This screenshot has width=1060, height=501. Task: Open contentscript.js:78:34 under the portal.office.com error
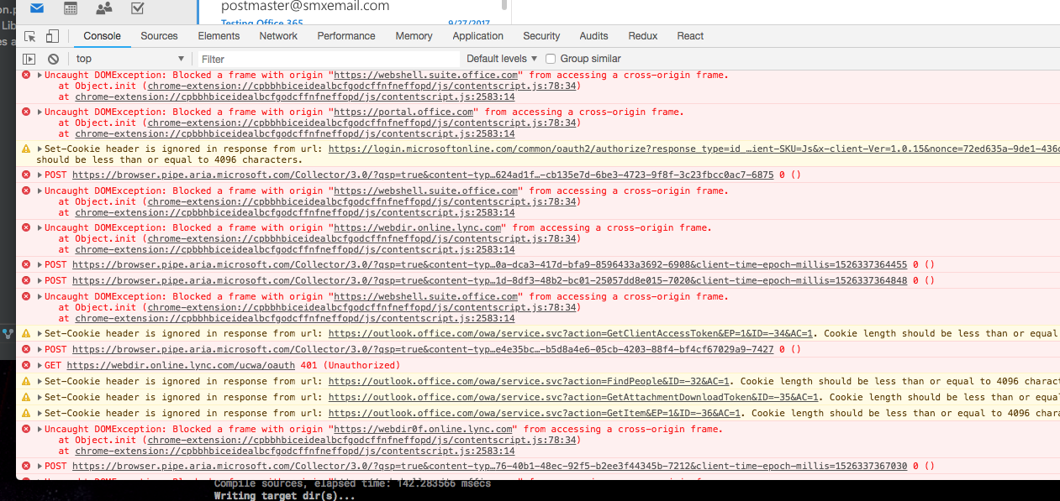point(361,123)
